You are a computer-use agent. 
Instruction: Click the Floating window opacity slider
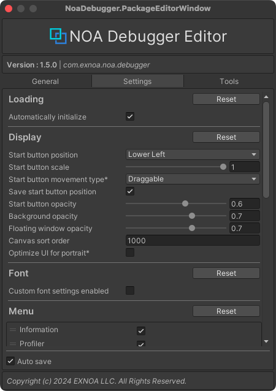176,228
